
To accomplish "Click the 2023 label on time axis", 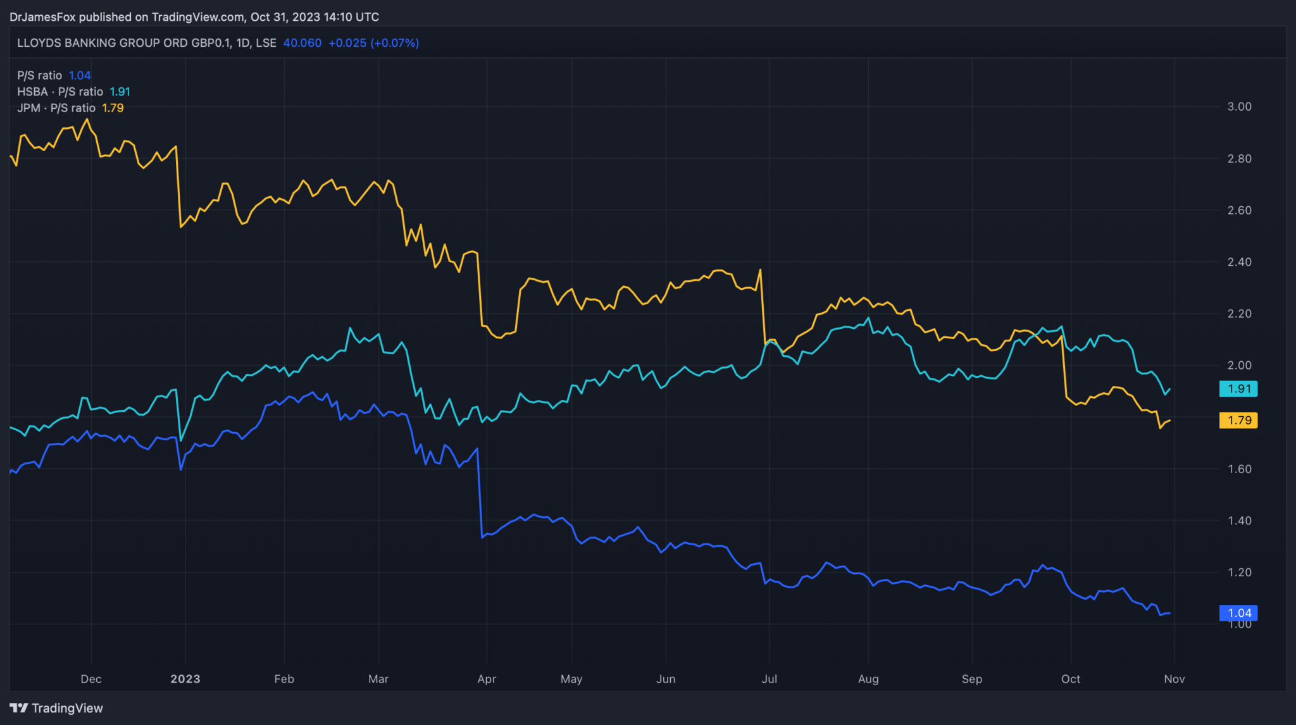I will pos(185,679).
